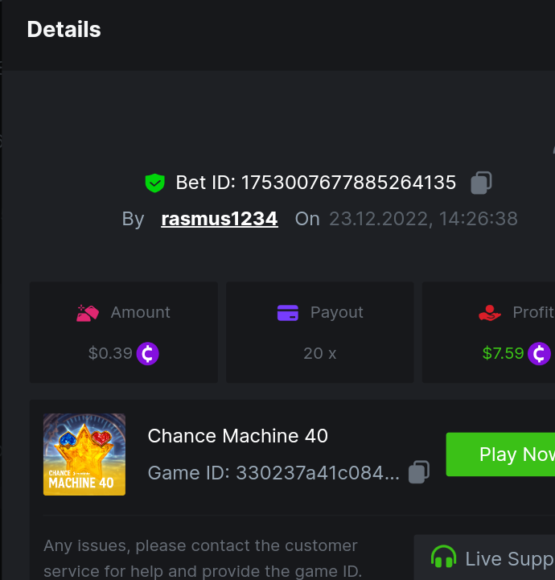Open the rasmus1234 user profile

(x=220, y=219)
